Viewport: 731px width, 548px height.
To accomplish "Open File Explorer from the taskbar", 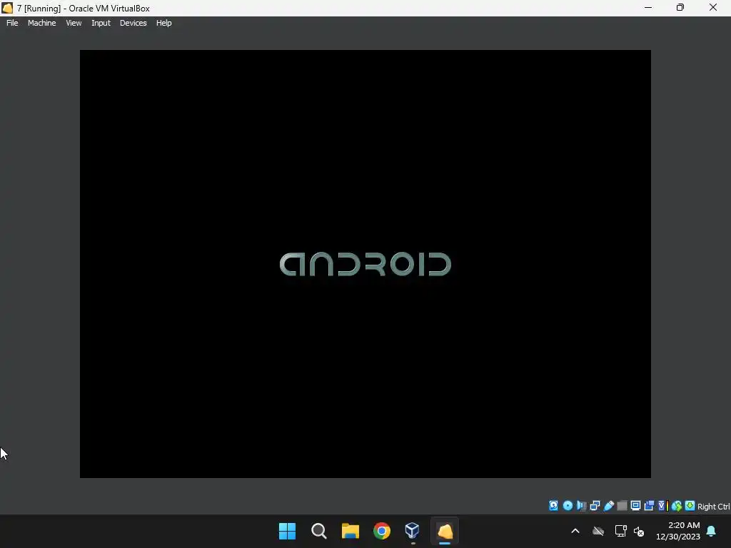I will 350,531.
